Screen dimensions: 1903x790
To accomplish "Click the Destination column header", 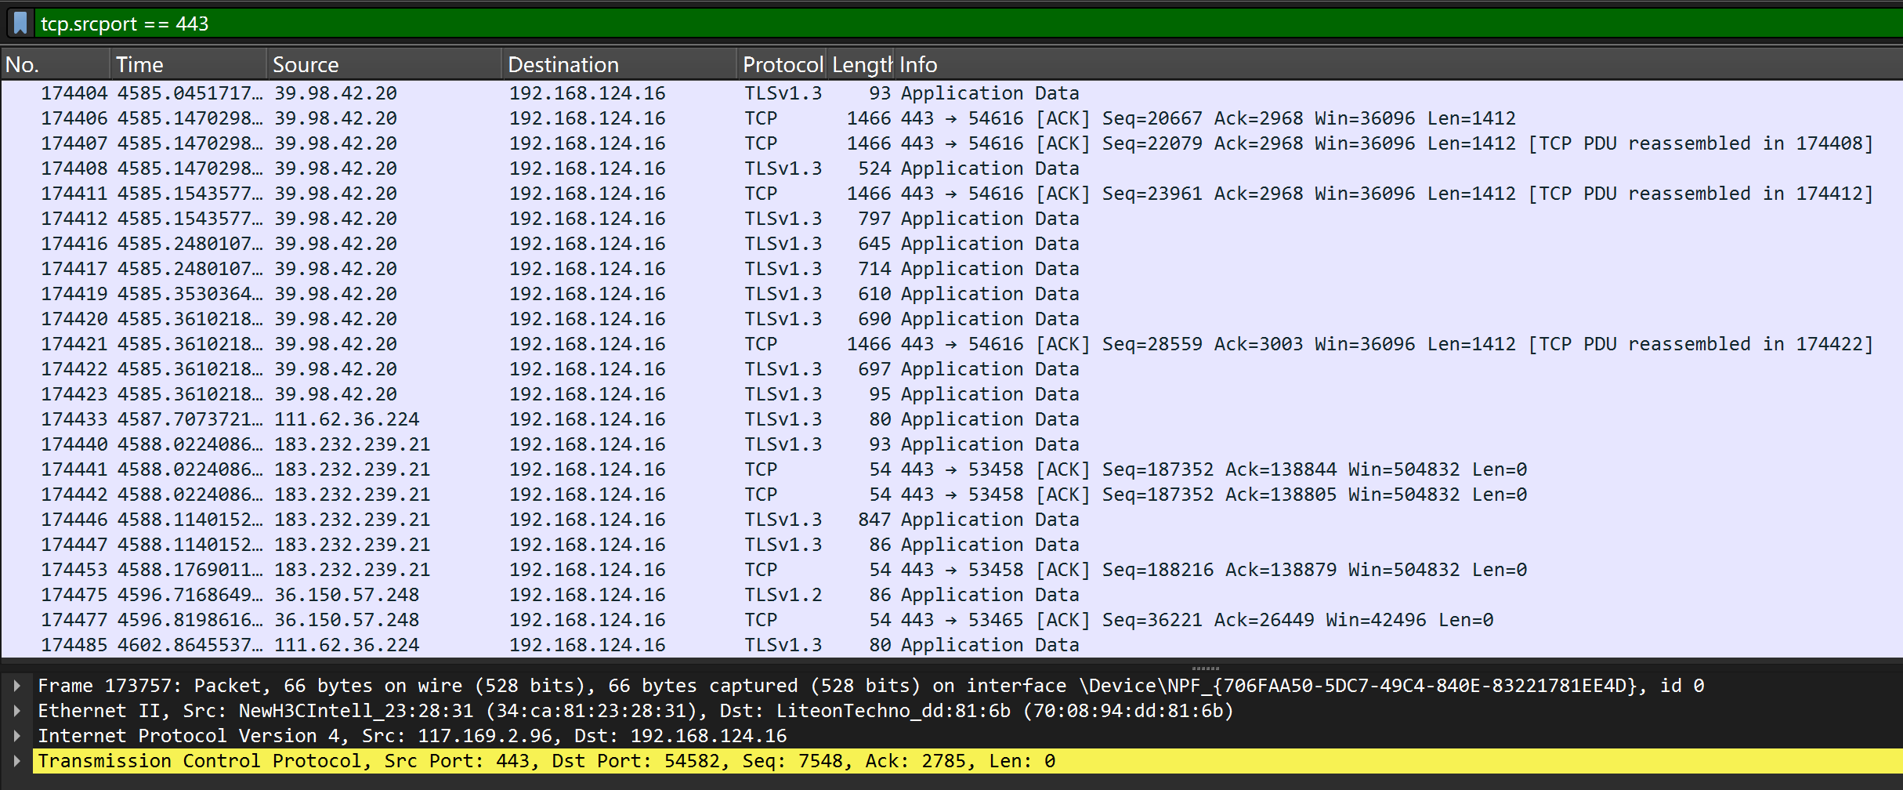I will (x=619, y=64).
